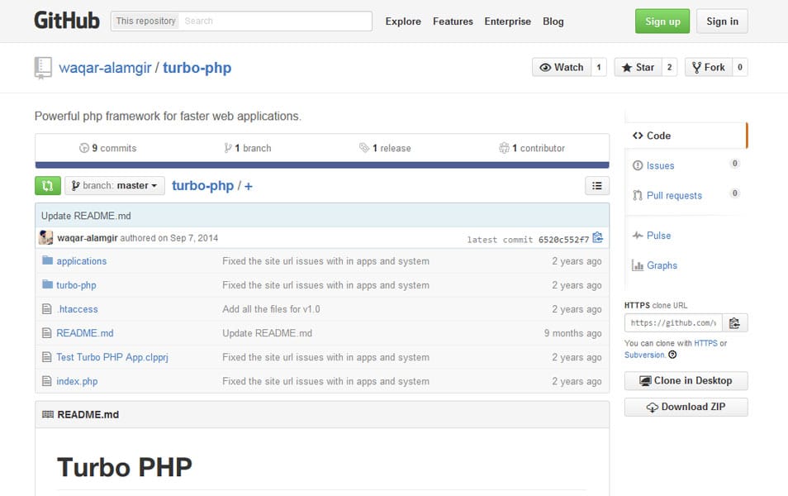Click the Test Turbo PHP App.clpprj file icon

[x=47, y=357]
